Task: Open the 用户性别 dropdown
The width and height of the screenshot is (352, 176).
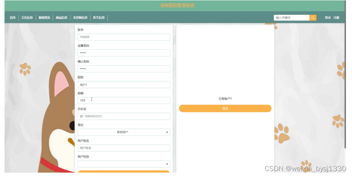Action: [x=124, y=164]
